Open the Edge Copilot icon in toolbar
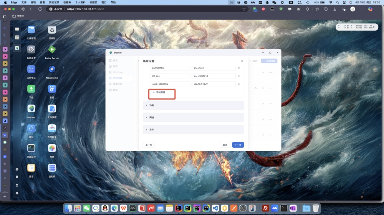This screenshot has height=215, width=384. 370,9
